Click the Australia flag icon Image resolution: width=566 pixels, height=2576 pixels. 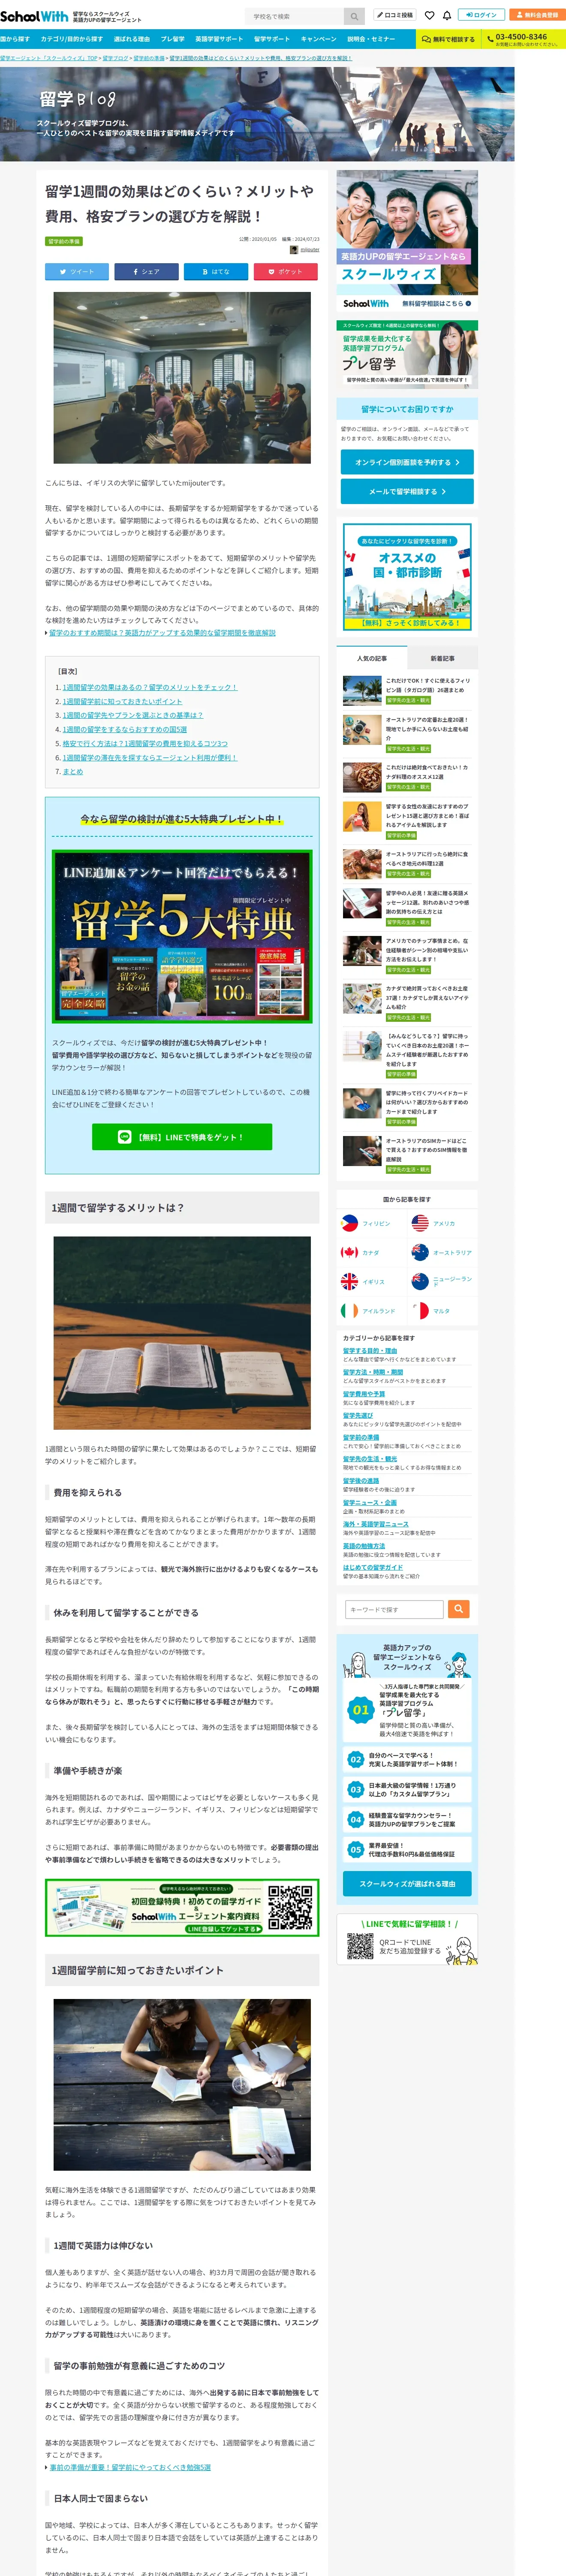[x=420, y=1252]
